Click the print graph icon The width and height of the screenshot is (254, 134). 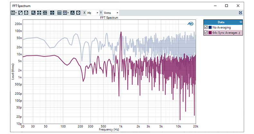pos(26,13)
